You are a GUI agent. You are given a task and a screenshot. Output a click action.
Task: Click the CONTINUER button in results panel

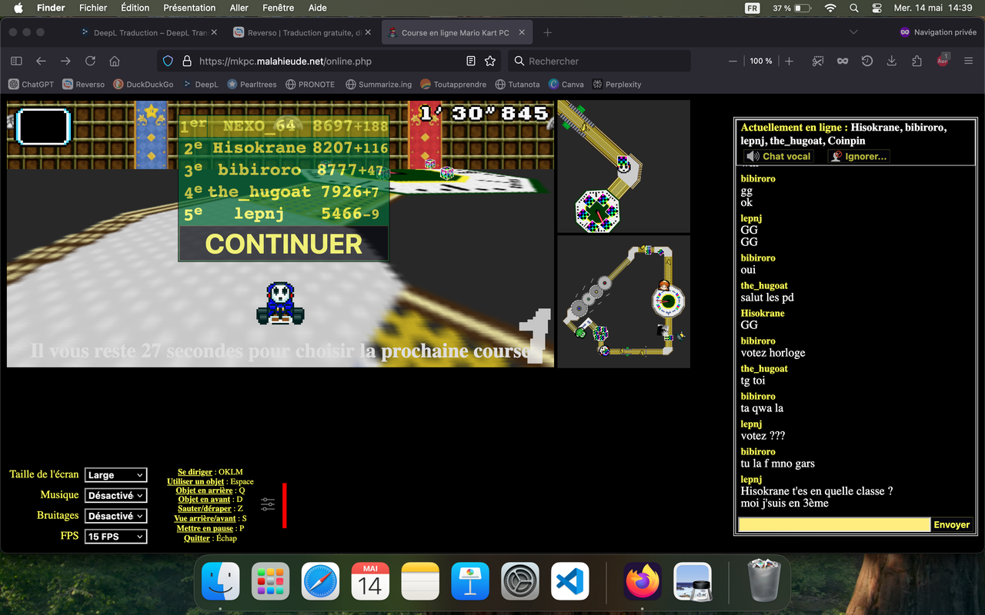(x=283, y=244)
